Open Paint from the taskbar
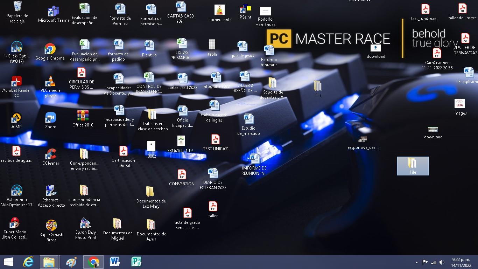This screenshot has height=269, width=478. pyautogui.click(x=71, y=262)
